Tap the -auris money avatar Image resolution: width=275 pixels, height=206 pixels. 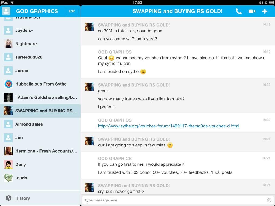click(8, 178)
